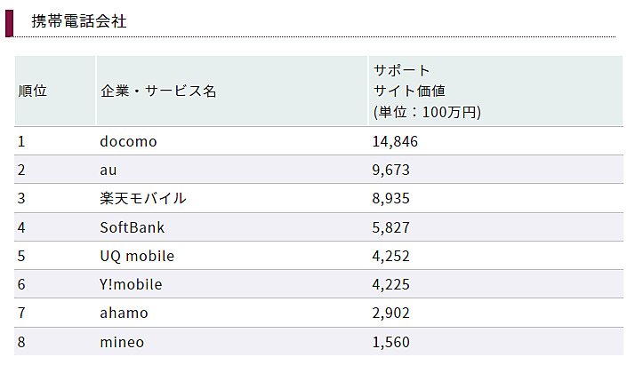The width and height of the screenshot is (635, 365).
Task: Select the 1,560 value cell
Action: pos(391,342)
